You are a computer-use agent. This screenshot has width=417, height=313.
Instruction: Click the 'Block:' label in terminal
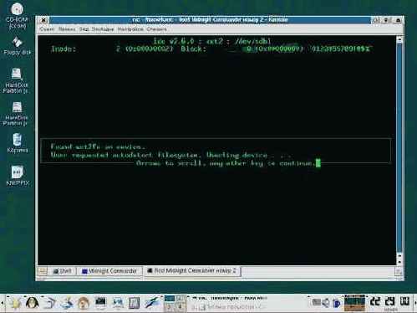[194, 49]
